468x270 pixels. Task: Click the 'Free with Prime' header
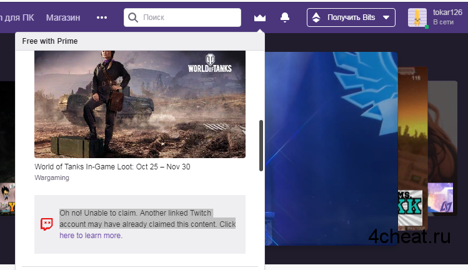pos(50,41)
